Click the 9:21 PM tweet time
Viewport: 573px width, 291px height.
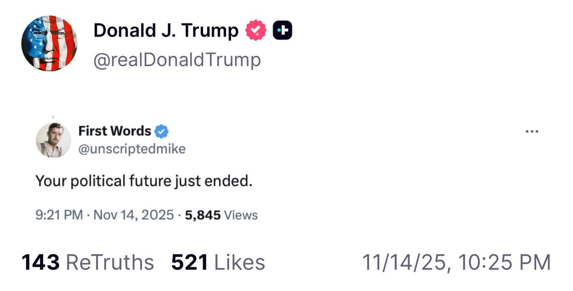tap(59, 215)
